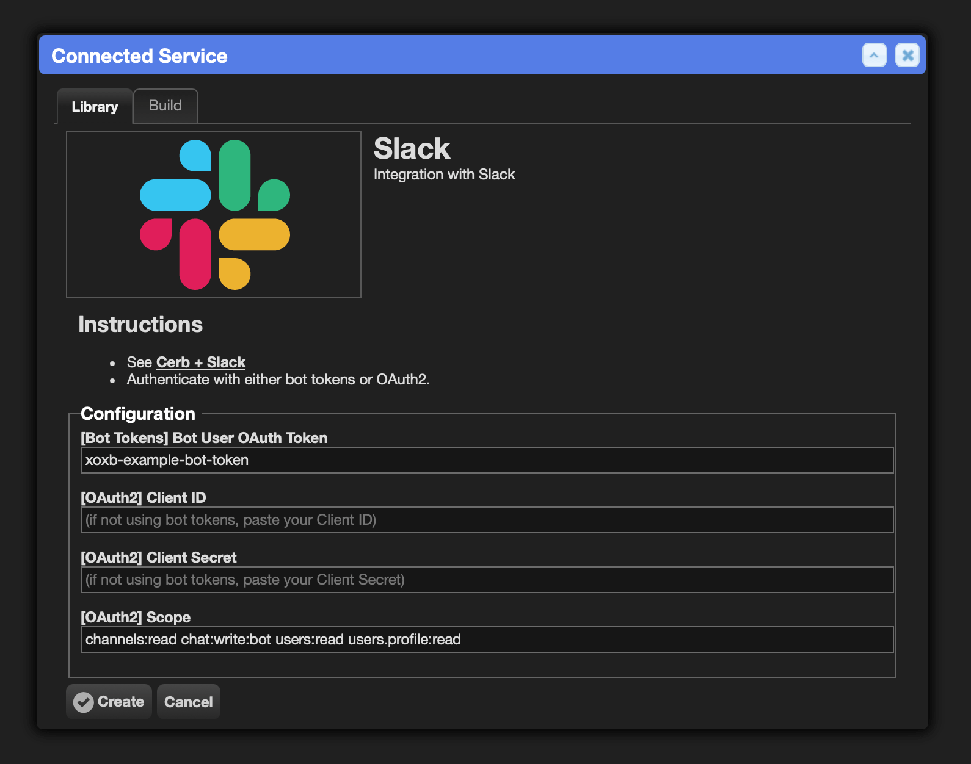Screen dimensions: 971x764
Task: Click the Slack logo thumbnail
Action: [x=214, y=214]
